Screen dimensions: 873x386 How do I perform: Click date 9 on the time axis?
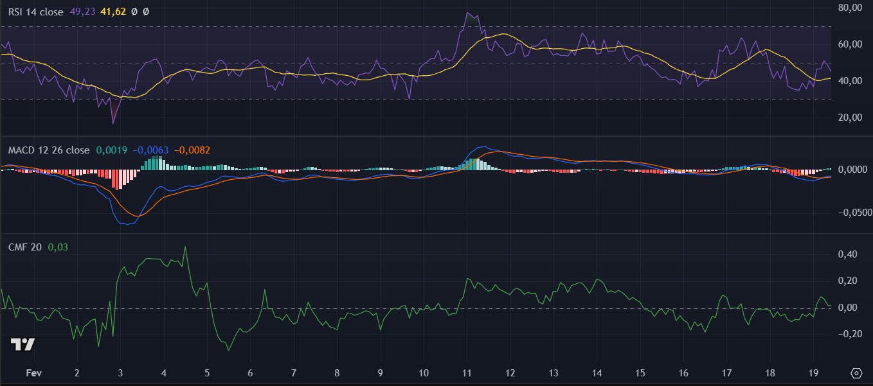pos(381,373)
